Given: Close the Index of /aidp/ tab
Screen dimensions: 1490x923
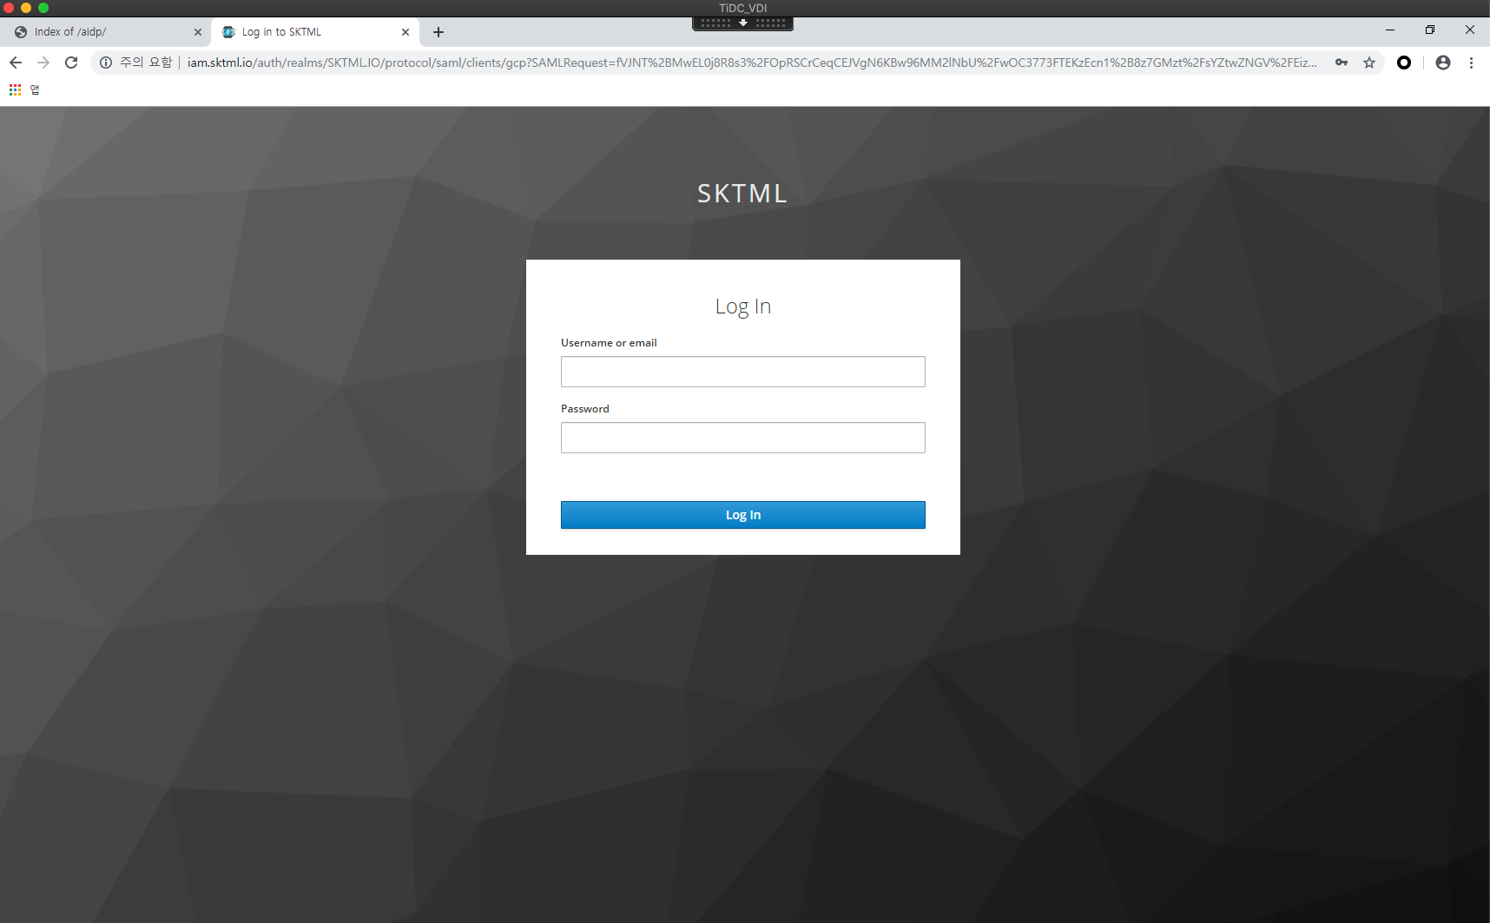Looking at the screenshot, I should pos(198,32).
